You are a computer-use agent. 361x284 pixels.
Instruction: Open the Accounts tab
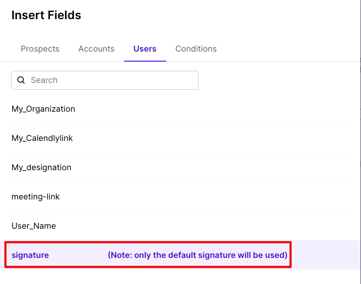pyautogui.click(x=96, y=49)
